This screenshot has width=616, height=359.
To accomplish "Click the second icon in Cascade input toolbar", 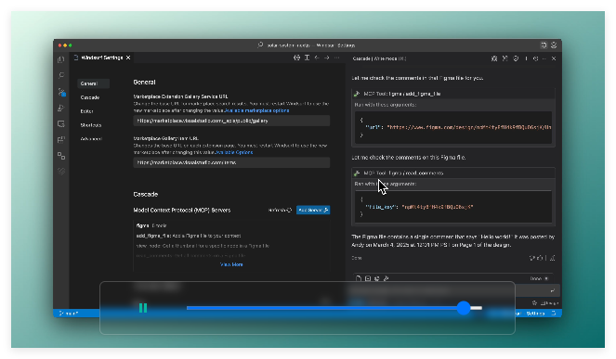I will click(368, 278).
